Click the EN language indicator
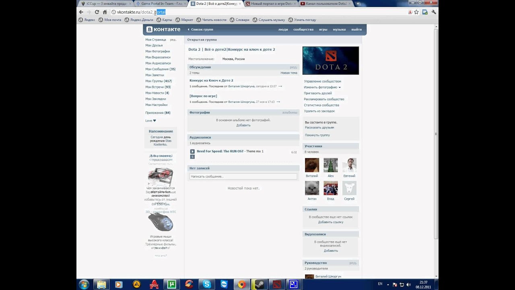Viewport: 515px width, 290px height. click(380, 284)
